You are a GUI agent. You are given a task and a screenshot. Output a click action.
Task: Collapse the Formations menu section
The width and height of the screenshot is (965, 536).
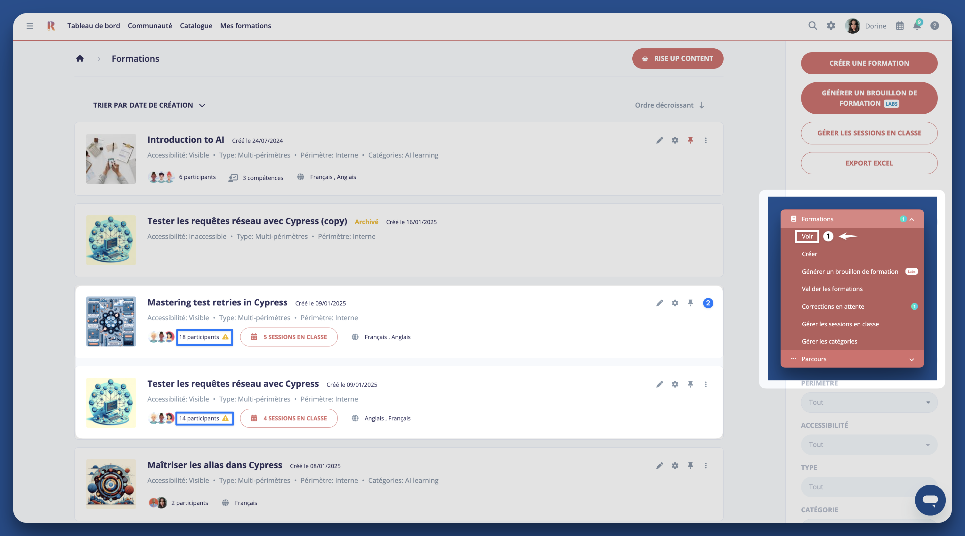click(x=912, y=220)
